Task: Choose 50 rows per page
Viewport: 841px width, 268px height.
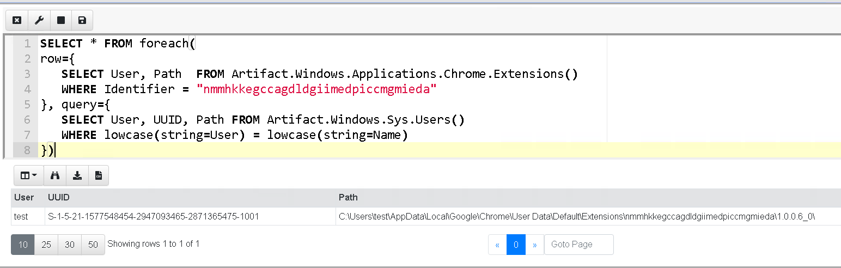Action: coord(93,245)
